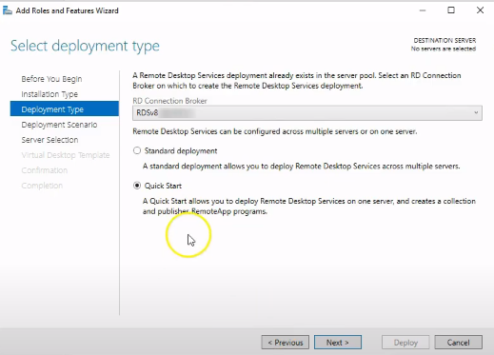Image resolution: width=494 pixels, height=355 pixels.
Task: Click the Confirmation step in sidebar
Action: (x=45, y=170)
